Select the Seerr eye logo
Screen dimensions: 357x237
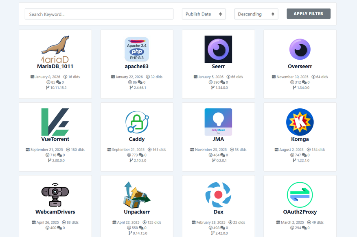point(218,49)
